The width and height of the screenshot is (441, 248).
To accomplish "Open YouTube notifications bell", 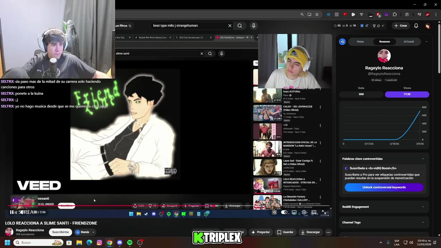I will (416, 25).
